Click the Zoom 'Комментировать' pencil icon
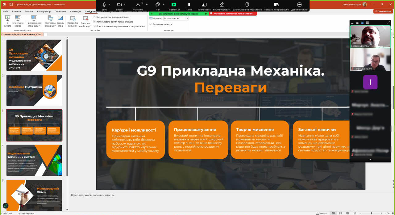 point(222,5)
